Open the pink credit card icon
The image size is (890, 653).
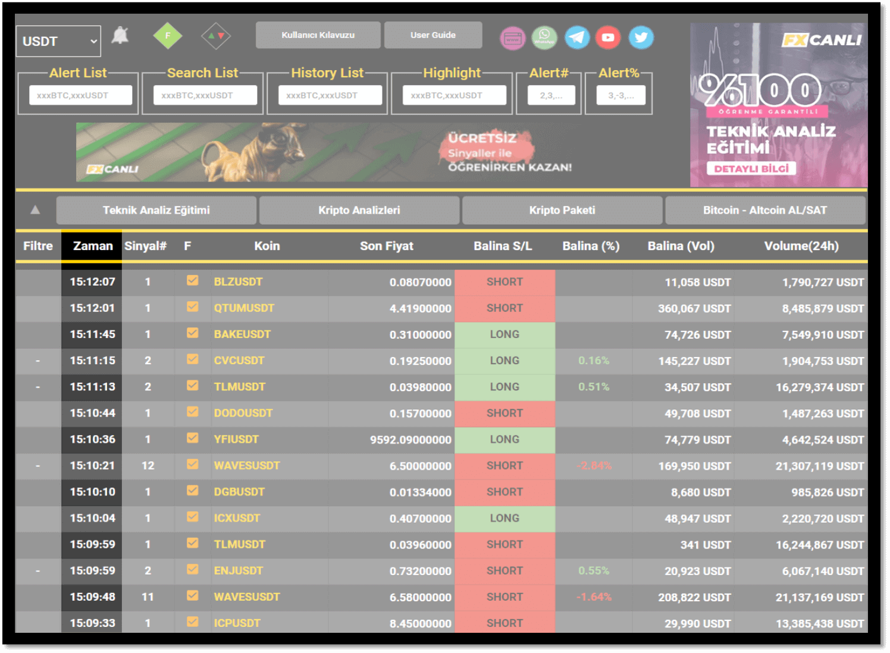pyautogui.click(x=512, y=39)
